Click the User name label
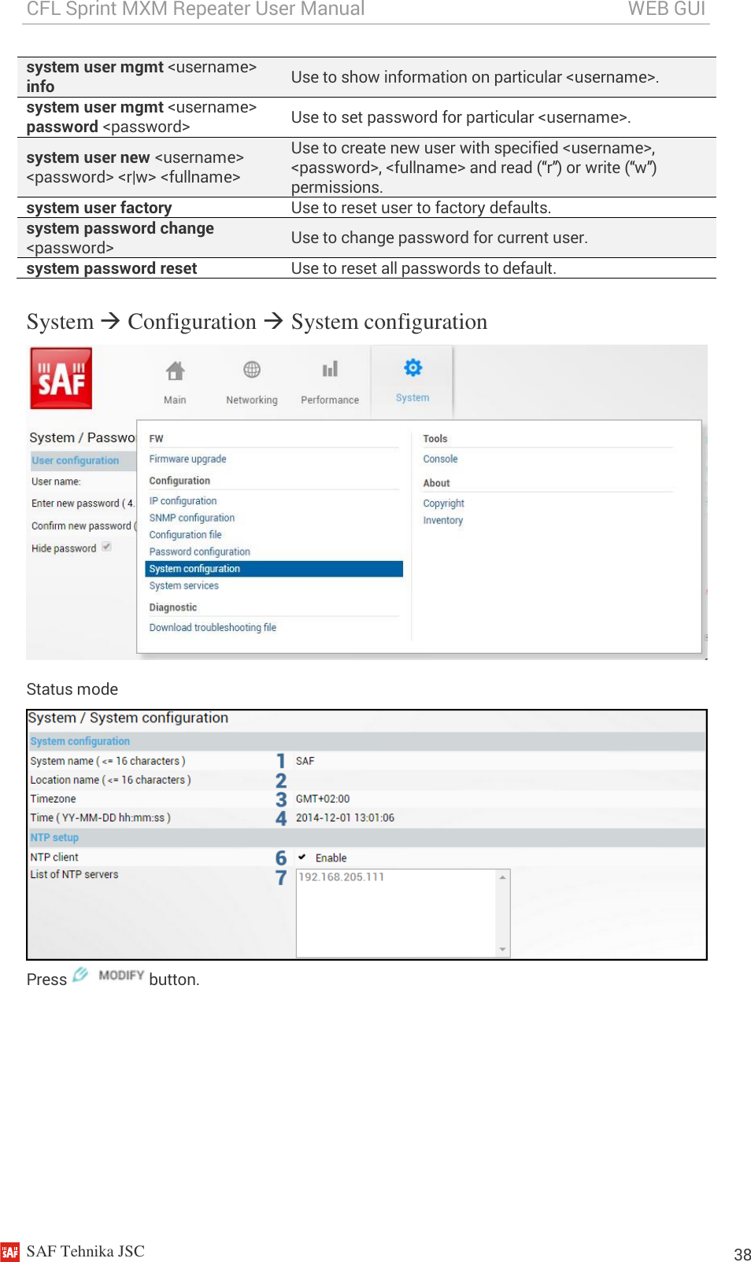Viewport: 751px width, 1262px height. pyautogui.click(x=56, y=482)
